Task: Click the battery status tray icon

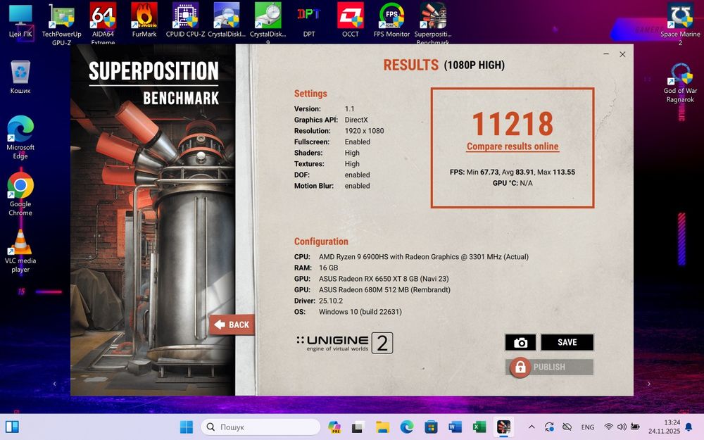Action: pos(635,427)
